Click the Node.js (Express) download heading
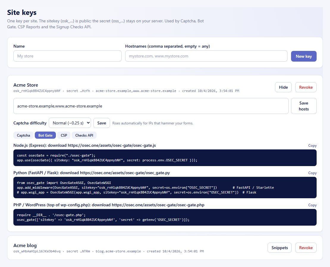The image size is (330, 267). click(x=85, y=146)
